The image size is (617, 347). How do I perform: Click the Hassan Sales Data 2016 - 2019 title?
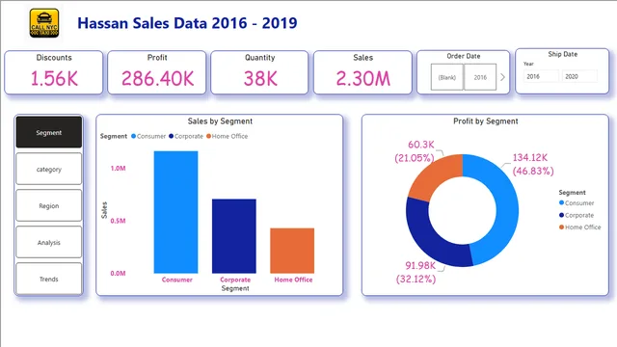click(x=187, y=23)
